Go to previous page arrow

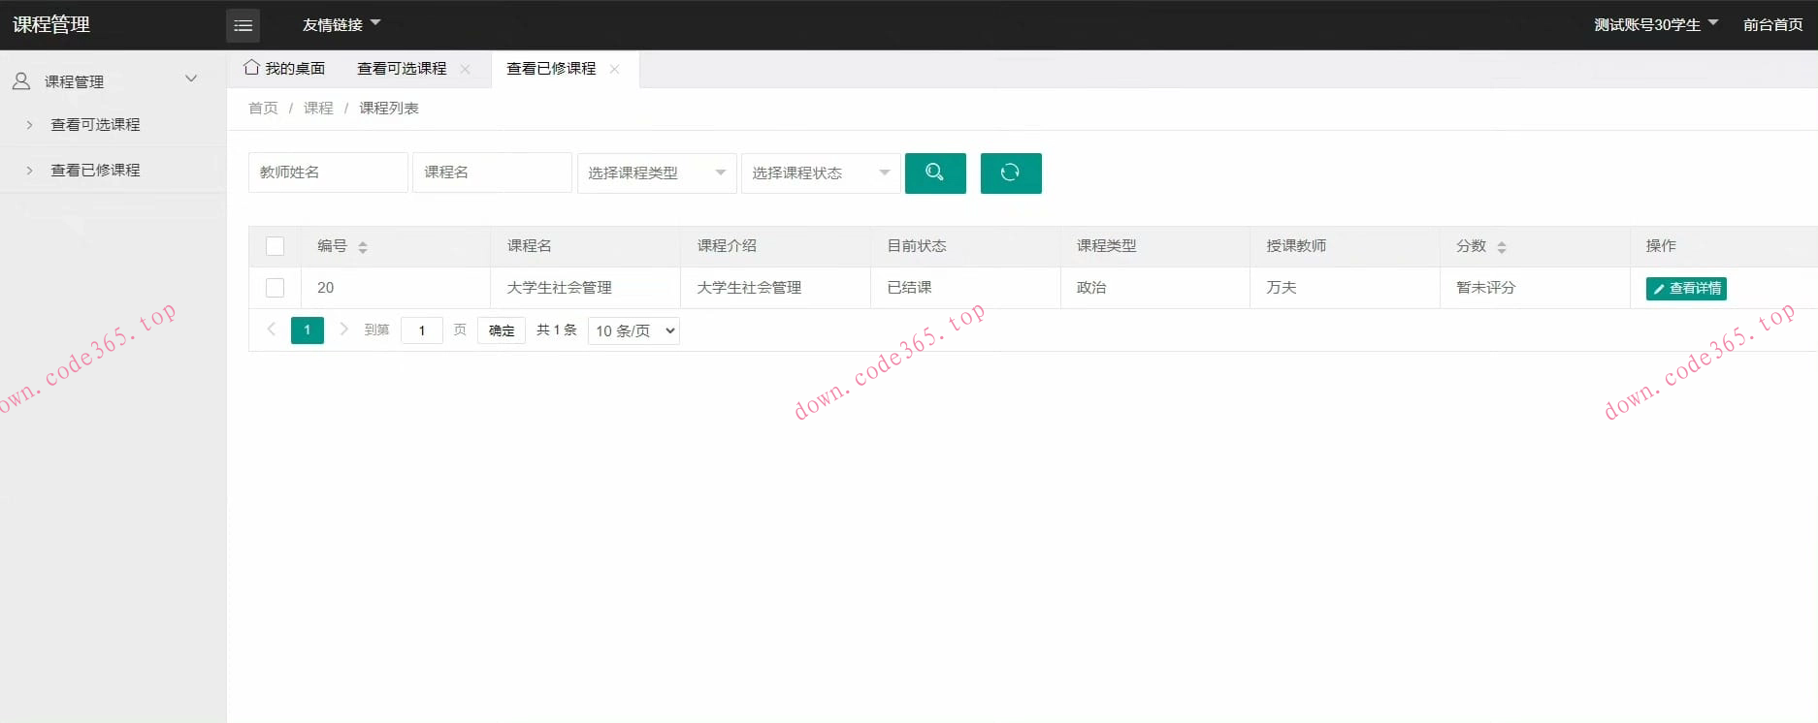click(272, 330)
